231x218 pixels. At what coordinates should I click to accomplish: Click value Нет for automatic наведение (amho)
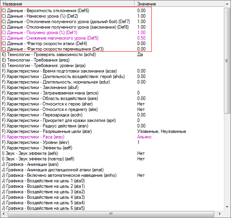[x=141, y=175]
